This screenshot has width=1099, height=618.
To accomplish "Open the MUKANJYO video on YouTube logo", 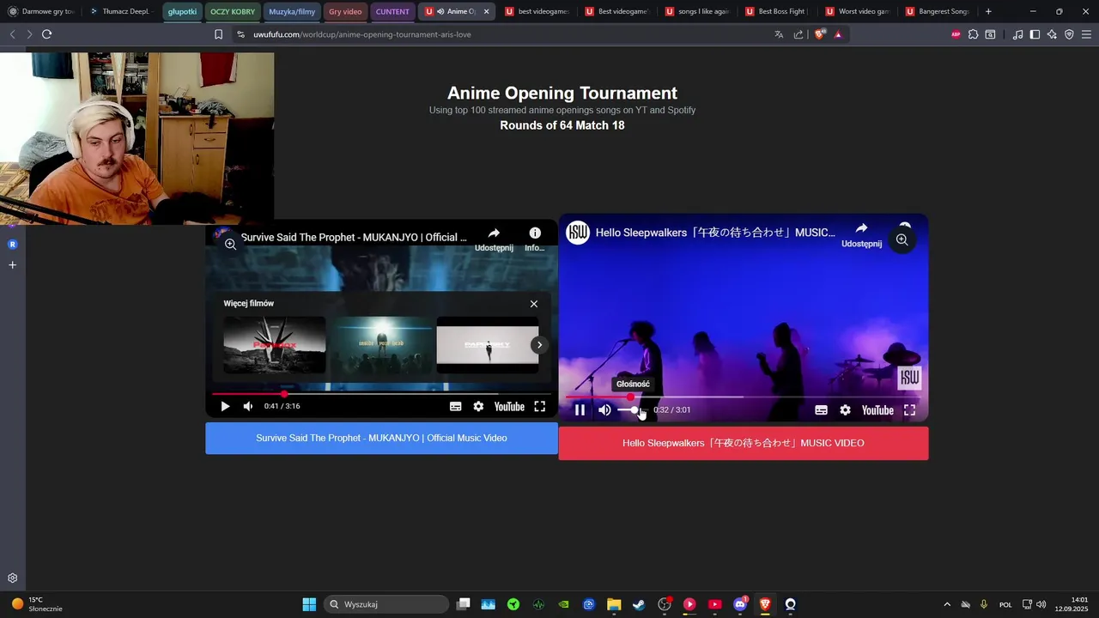I will [x=509, y=407].
